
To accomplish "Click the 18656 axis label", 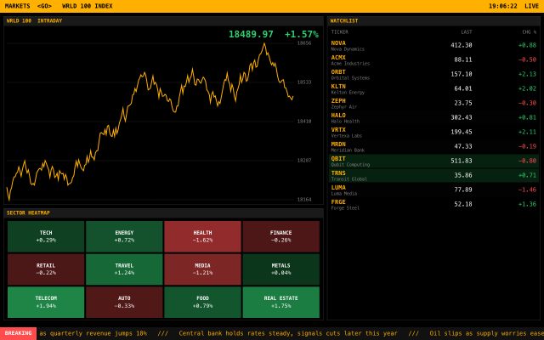I will click(304, 43).
